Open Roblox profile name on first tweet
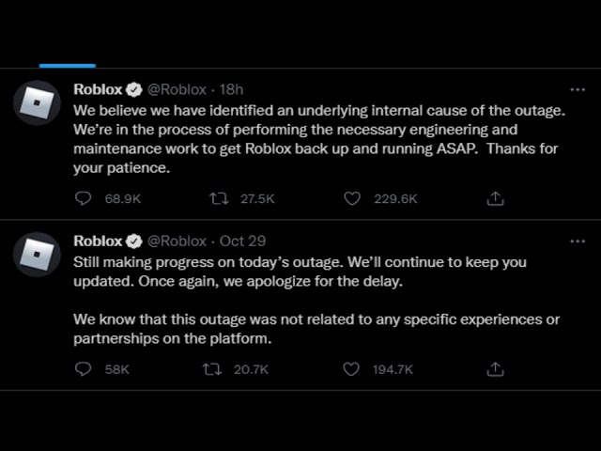 98,89
